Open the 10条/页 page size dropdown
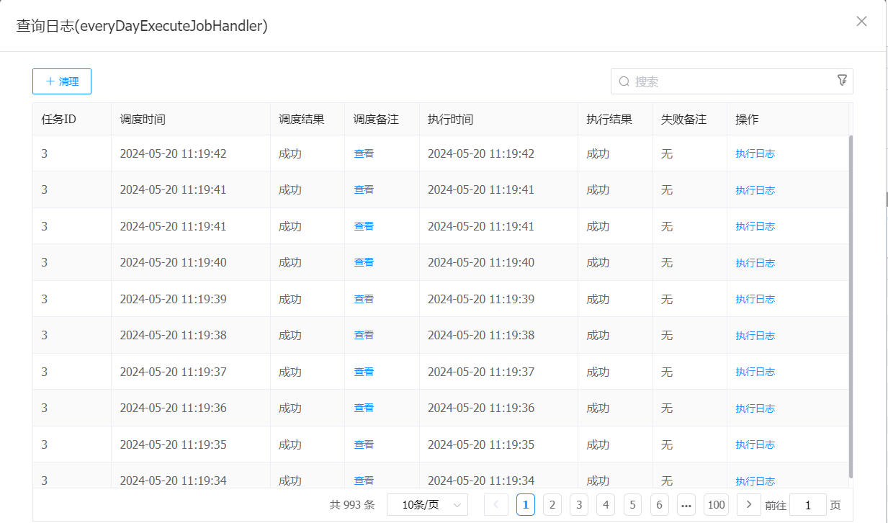888x523 pixels. (x=427, y=505)
